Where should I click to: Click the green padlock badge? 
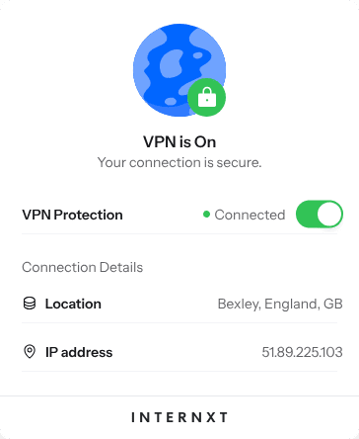click(x=206, y=98)
